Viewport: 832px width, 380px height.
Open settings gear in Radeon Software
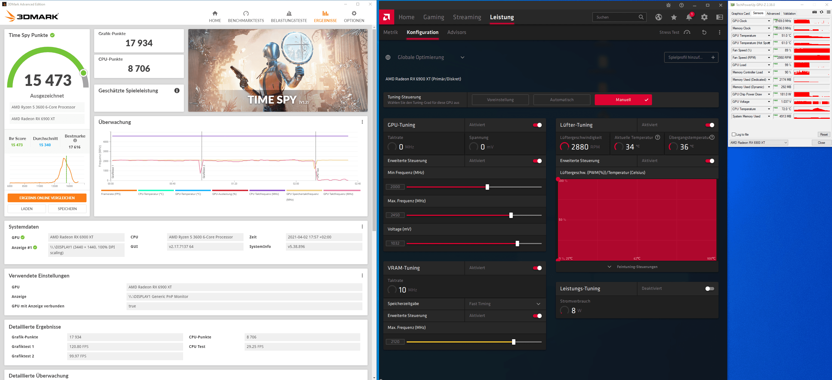pos(704,17)
